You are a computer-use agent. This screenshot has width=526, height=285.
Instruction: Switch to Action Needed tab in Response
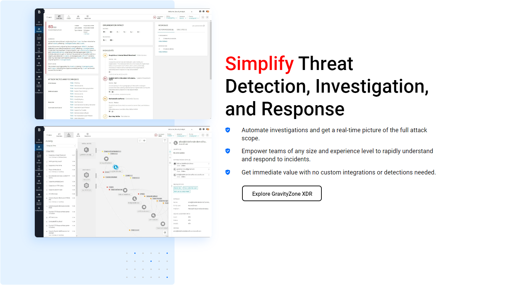coord(166,30)
